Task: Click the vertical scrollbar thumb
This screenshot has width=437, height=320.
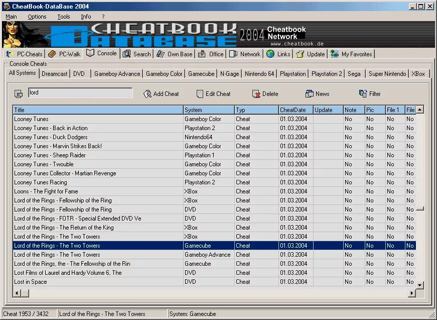Action: (x=420, y=208)
